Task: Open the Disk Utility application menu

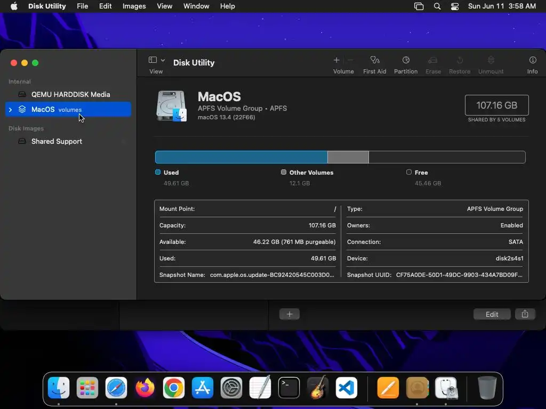Action: (47, 6)
